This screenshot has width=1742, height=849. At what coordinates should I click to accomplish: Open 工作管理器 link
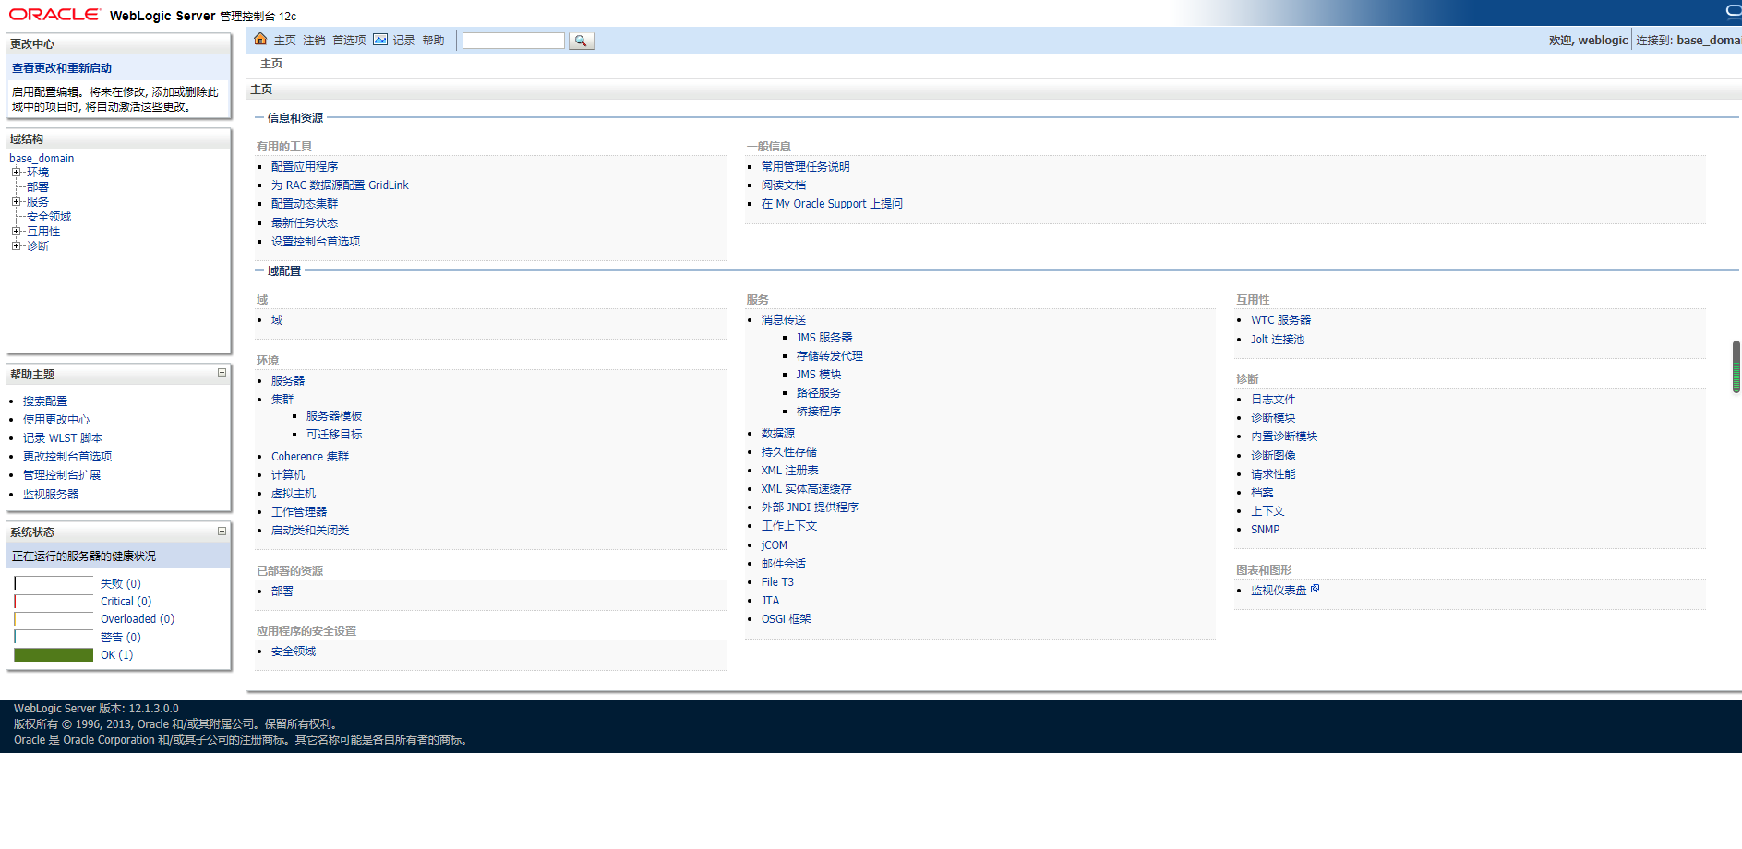(299, 512)
